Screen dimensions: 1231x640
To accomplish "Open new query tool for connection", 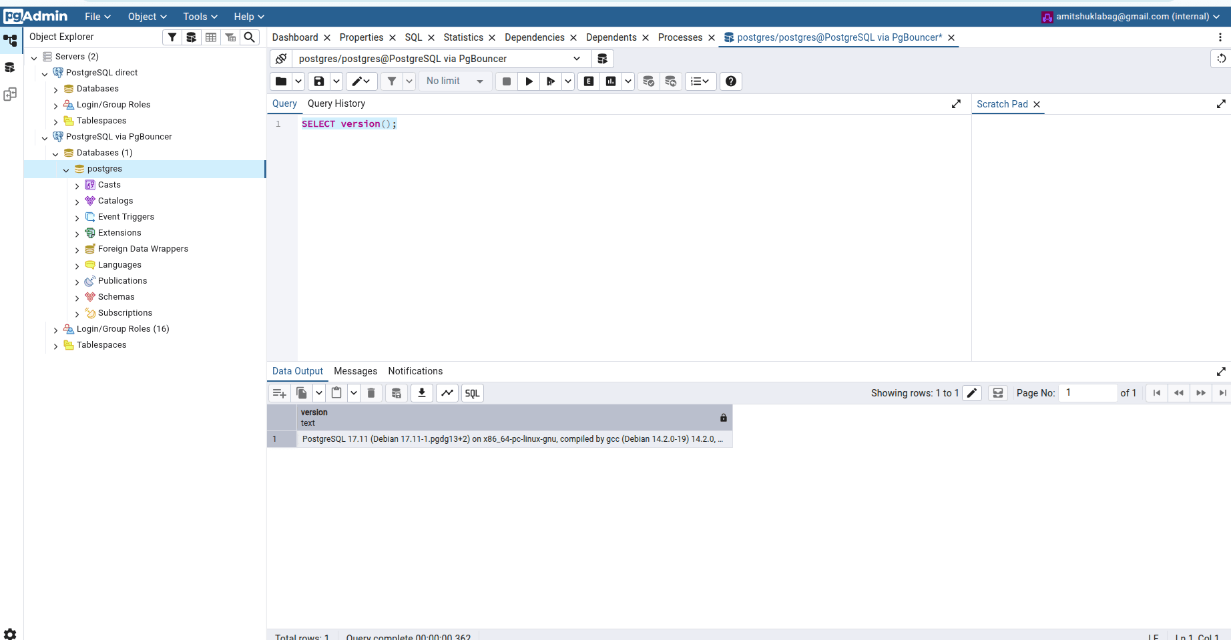I will tap(602, 59).
